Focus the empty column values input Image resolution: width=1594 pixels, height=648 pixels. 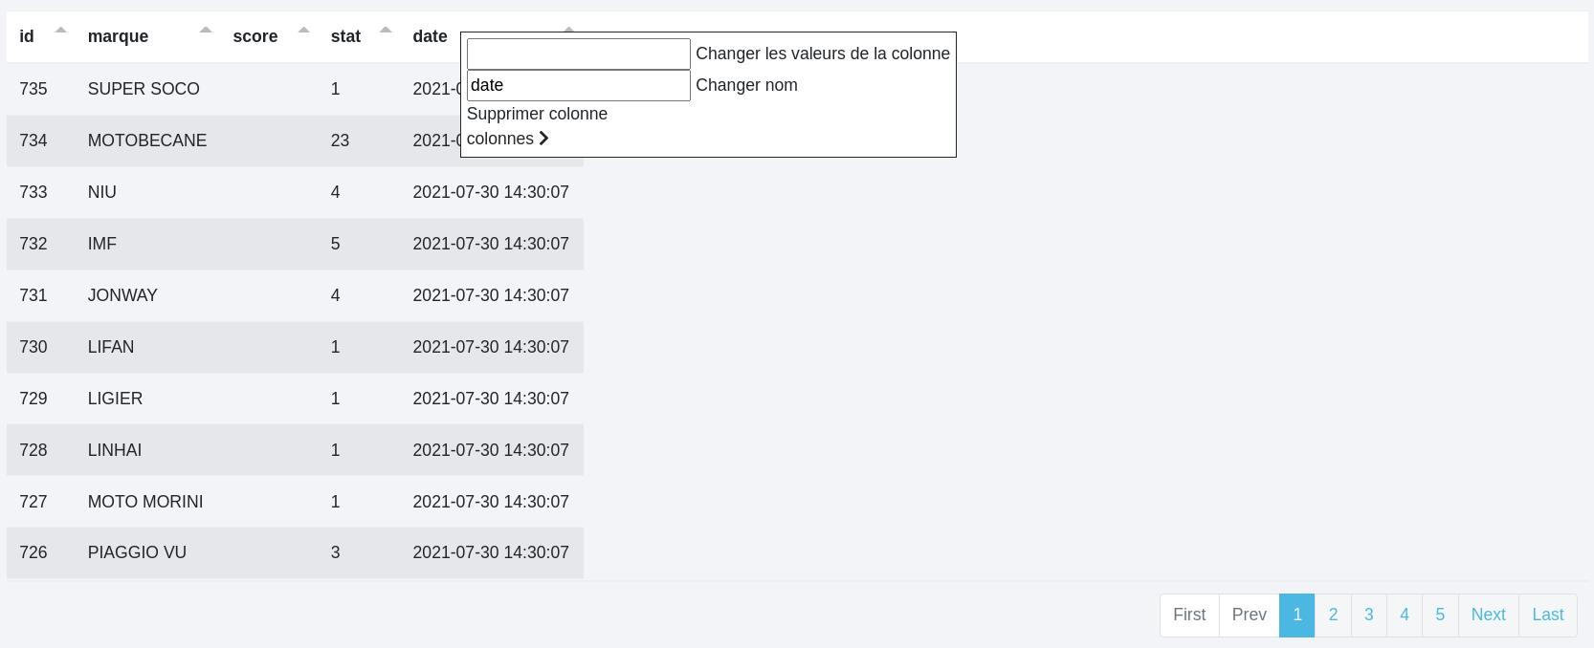(x=578, y=54)
